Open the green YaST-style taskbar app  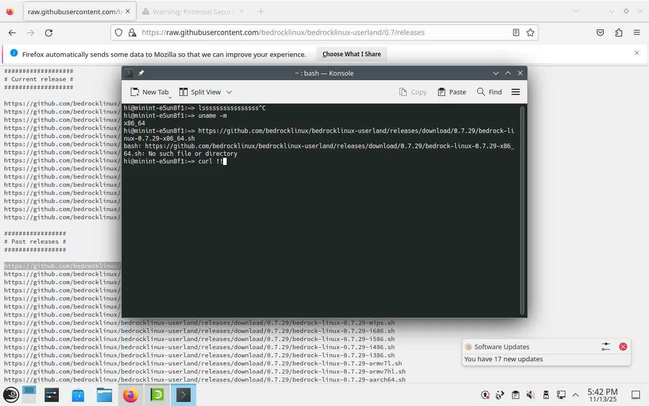click(x=157, y=395)
